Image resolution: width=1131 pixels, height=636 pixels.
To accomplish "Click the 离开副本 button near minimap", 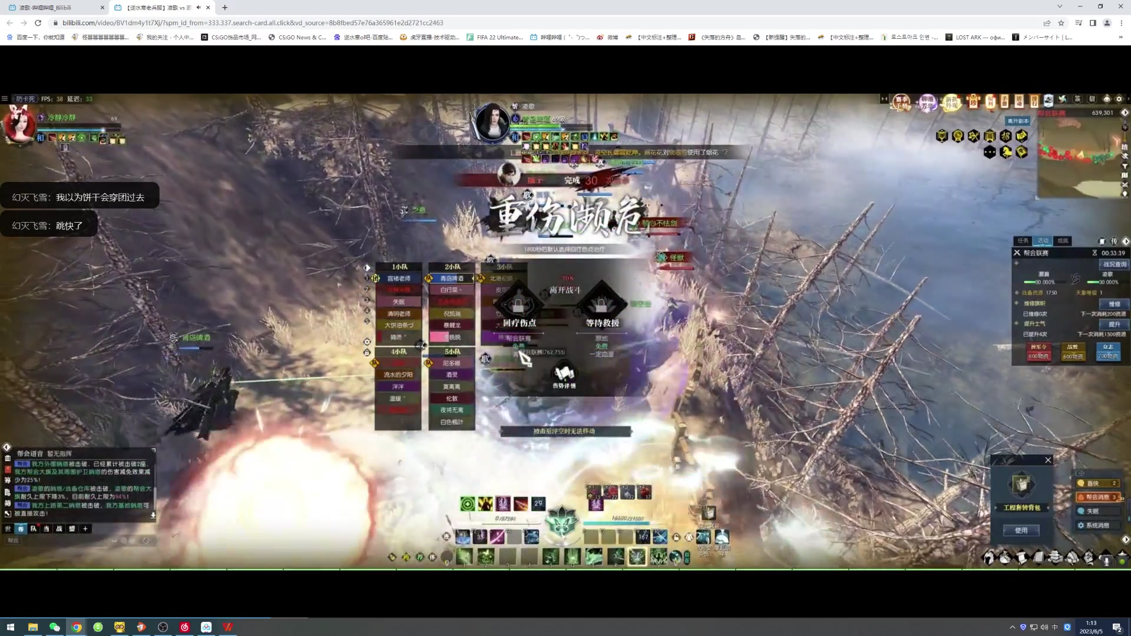I will [x=1018, y=121].
